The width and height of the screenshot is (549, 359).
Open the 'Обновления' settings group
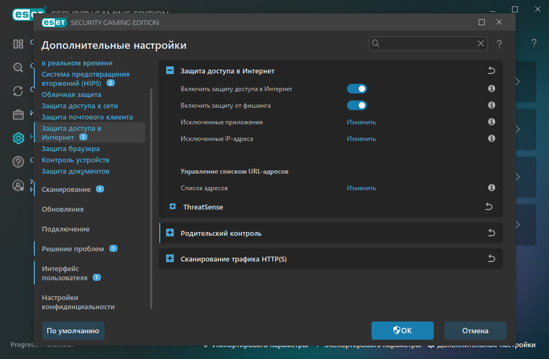(x=63, y=210)
